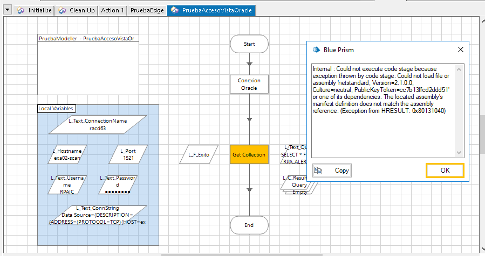The image size is (485, 256).
Task: Select the L_Hostname data item
Action: tap(67, 154)
